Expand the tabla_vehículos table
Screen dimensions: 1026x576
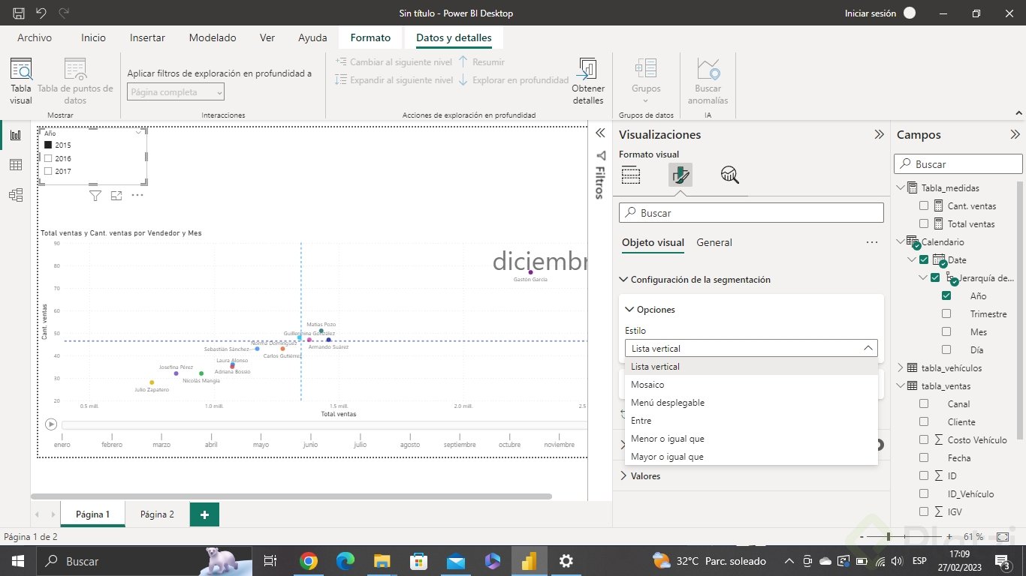901,368
